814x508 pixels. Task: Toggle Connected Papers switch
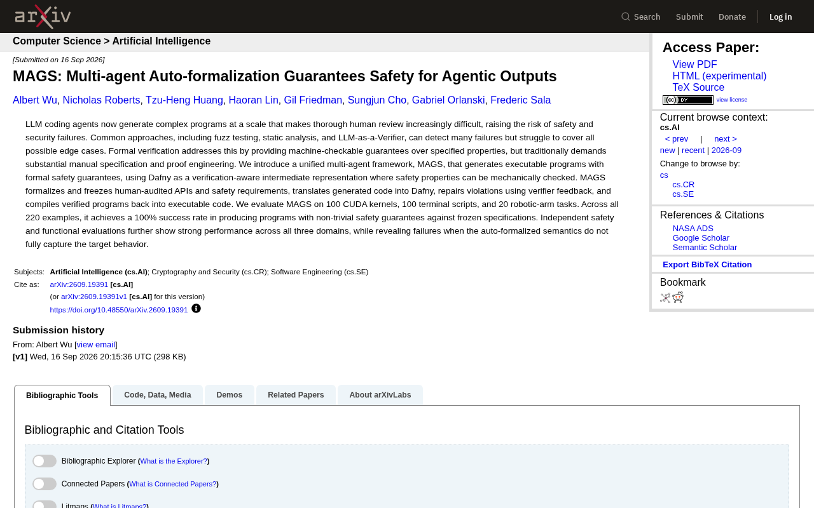(x=45, y=484)
